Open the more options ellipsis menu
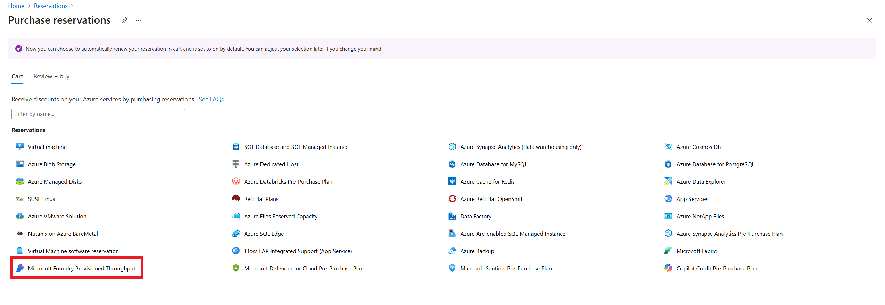The height and width of the screenshot is (305, 885). 139,20
